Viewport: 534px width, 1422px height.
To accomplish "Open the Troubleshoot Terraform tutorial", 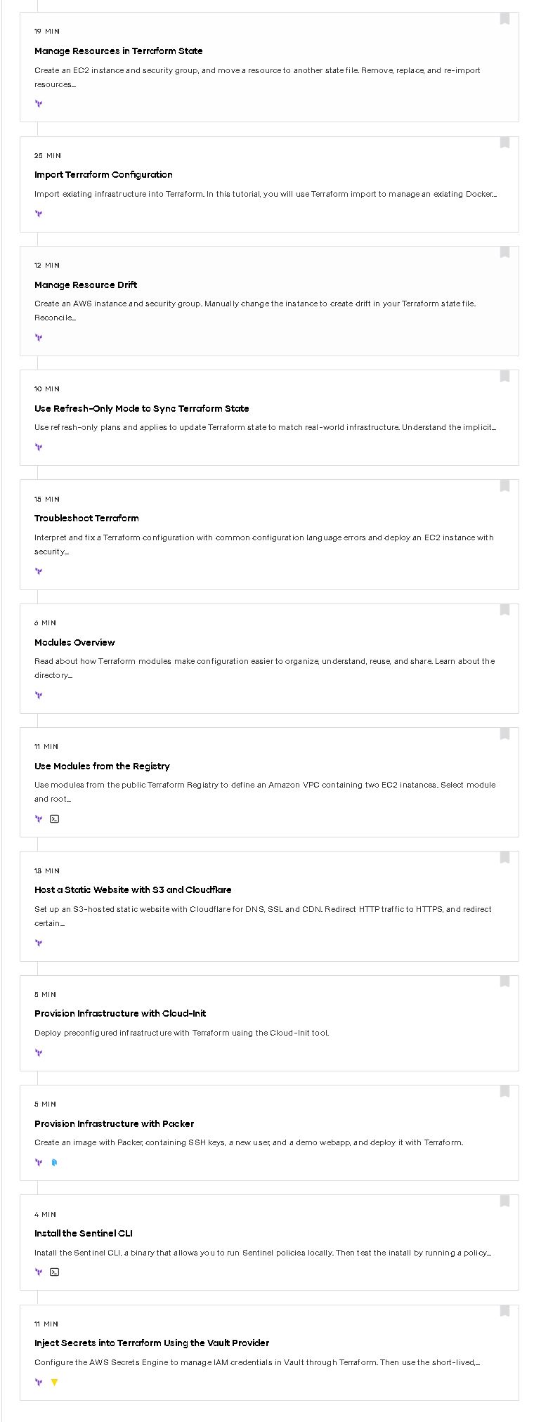I will coord(86,518).
